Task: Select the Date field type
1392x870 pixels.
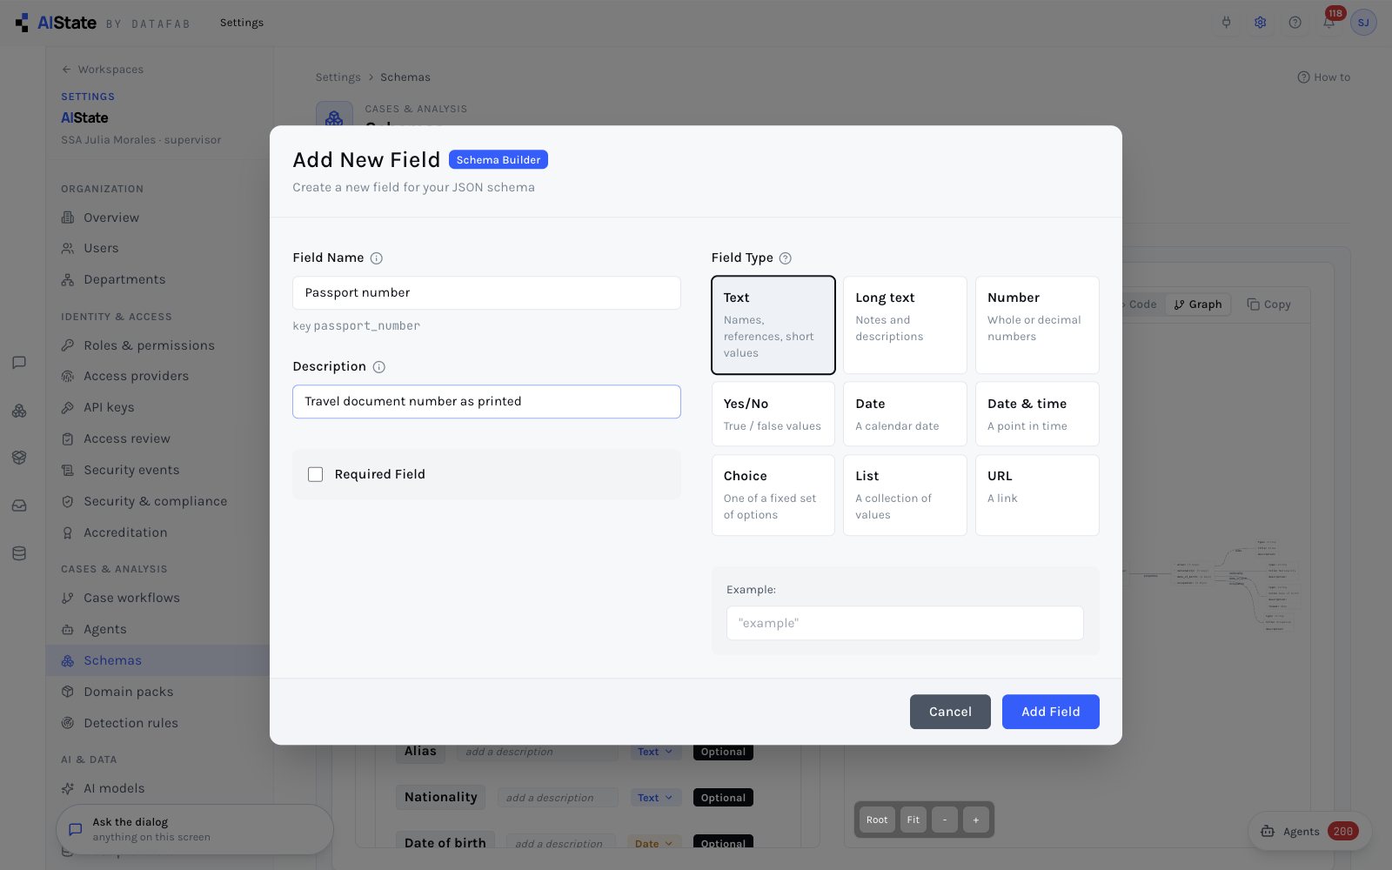Action: tap(905, 414)
